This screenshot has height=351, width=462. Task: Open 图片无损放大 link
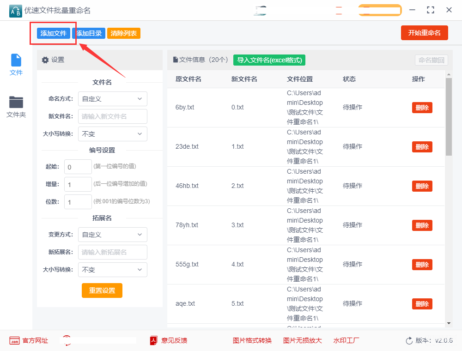pos(302,341)
